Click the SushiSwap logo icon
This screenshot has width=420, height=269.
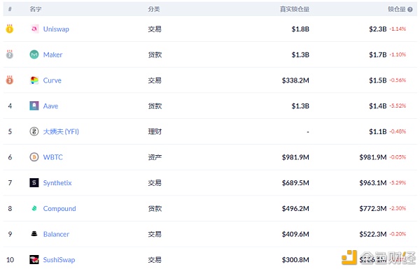(34, 259)
